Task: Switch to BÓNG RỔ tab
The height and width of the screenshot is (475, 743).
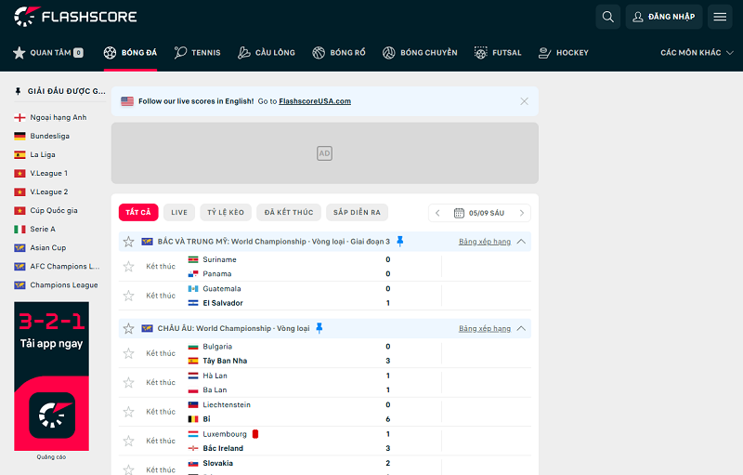Action: pyautogui.click(x=339, y=53)
